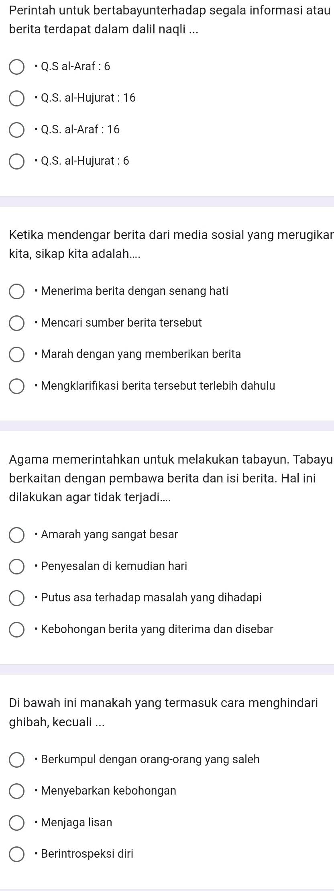Choose Q.S. al-Hujurat : 16 answer
The image size is (334, 891).
click(x=16, y=98)
